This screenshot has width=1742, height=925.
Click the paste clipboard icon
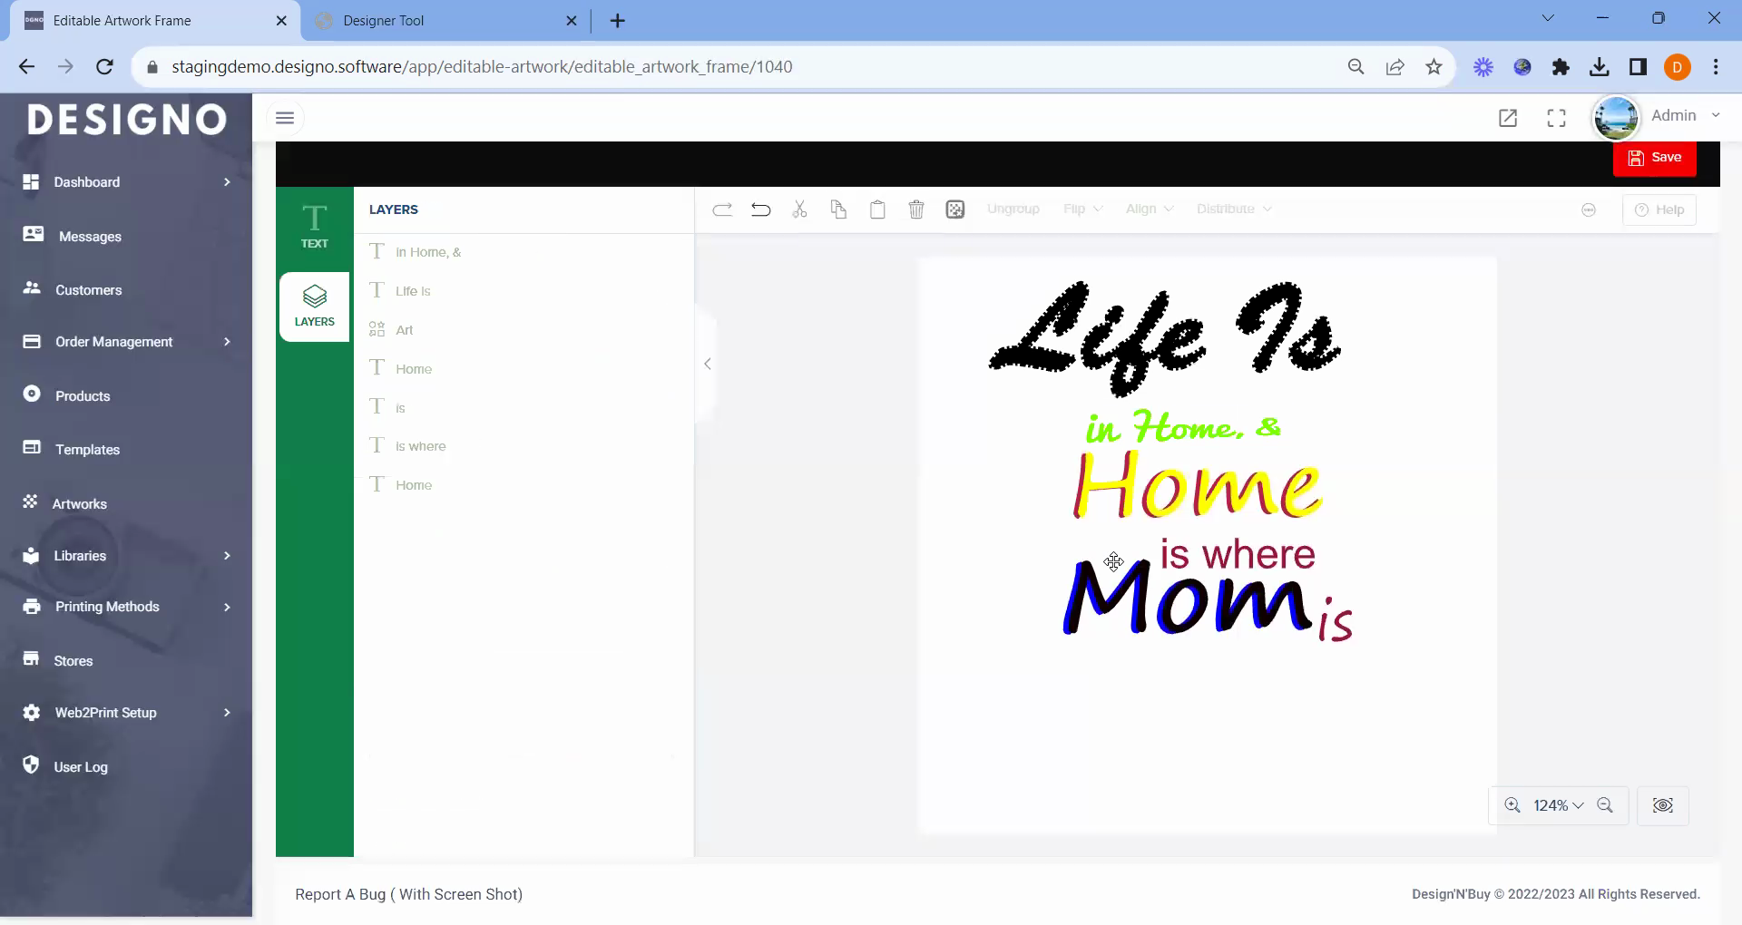point(877,209)
